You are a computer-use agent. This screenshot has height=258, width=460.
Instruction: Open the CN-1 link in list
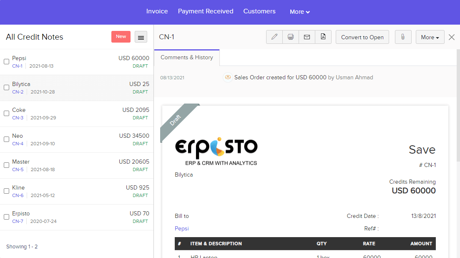(18, 66)
